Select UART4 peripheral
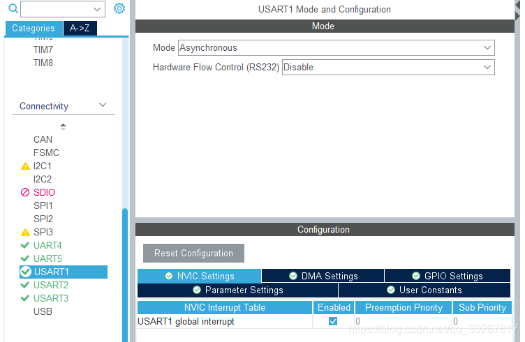The image size is (525, 342). pos(47,245)
